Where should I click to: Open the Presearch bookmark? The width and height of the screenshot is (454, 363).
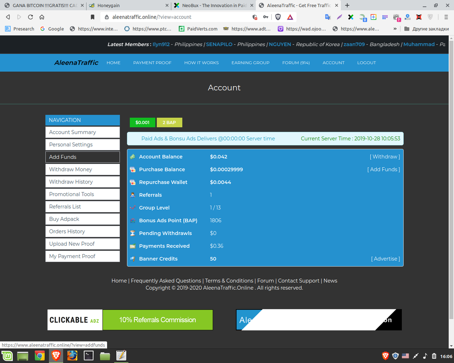[20, 29]
